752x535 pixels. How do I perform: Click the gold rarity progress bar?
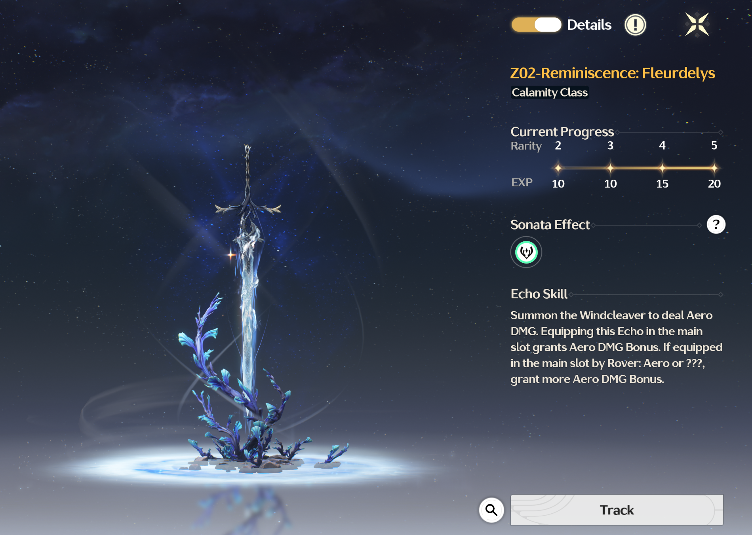click(636, 168)
